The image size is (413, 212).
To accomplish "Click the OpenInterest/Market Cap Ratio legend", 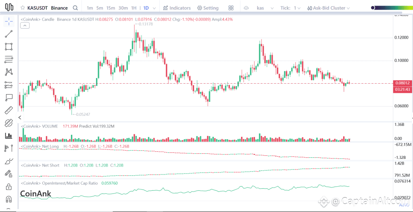I will (59, 183).
